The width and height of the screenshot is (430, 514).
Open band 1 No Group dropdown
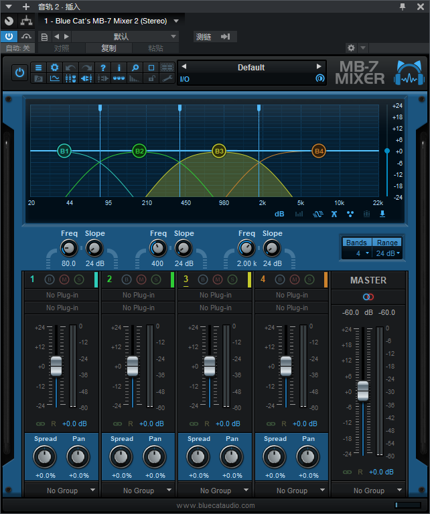click(x=62, y=491)
